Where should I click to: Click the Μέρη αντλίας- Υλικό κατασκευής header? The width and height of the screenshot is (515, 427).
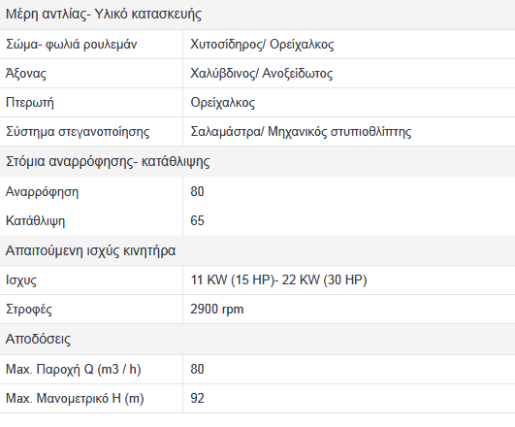pos(104,15)
